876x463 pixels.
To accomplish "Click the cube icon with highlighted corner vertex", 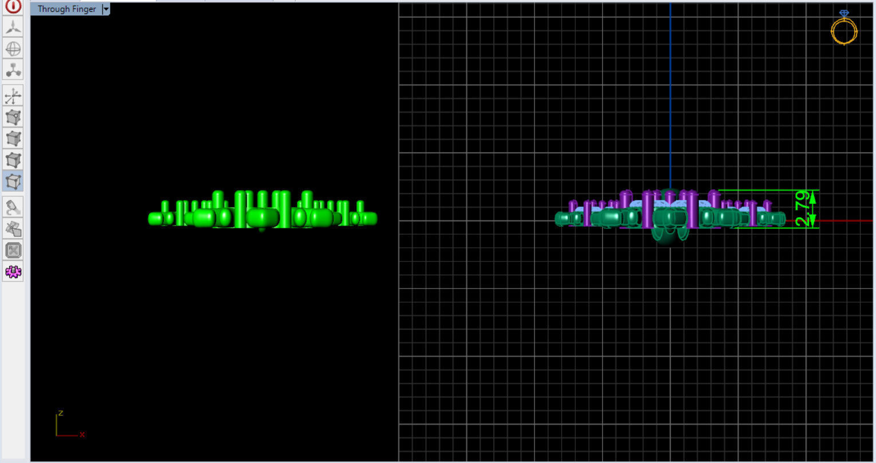I will point(13,117).
